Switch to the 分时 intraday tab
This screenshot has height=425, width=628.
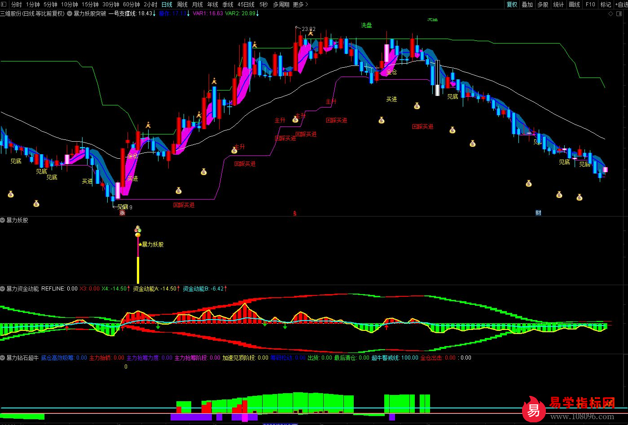[x=16, y=4]
